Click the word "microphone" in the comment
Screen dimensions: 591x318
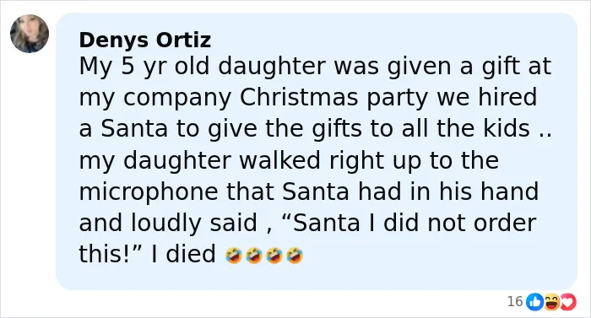(x=149, y=192)
